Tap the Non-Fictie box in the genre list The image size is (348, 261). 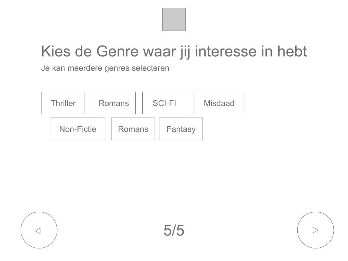(x=77, y=129)
